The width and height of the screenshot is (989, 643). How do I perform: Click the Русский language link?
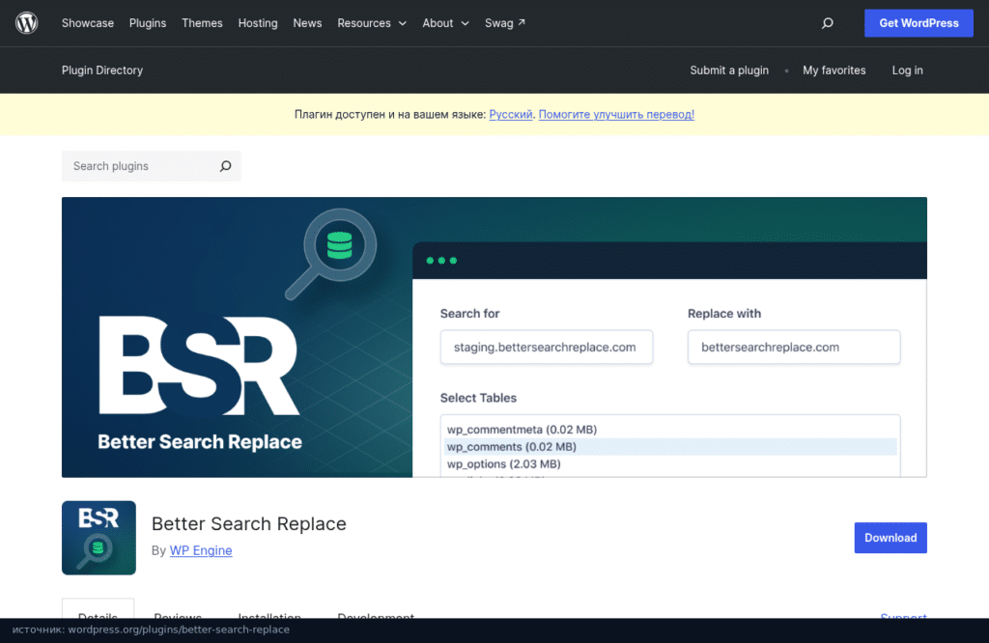[510, 114]
